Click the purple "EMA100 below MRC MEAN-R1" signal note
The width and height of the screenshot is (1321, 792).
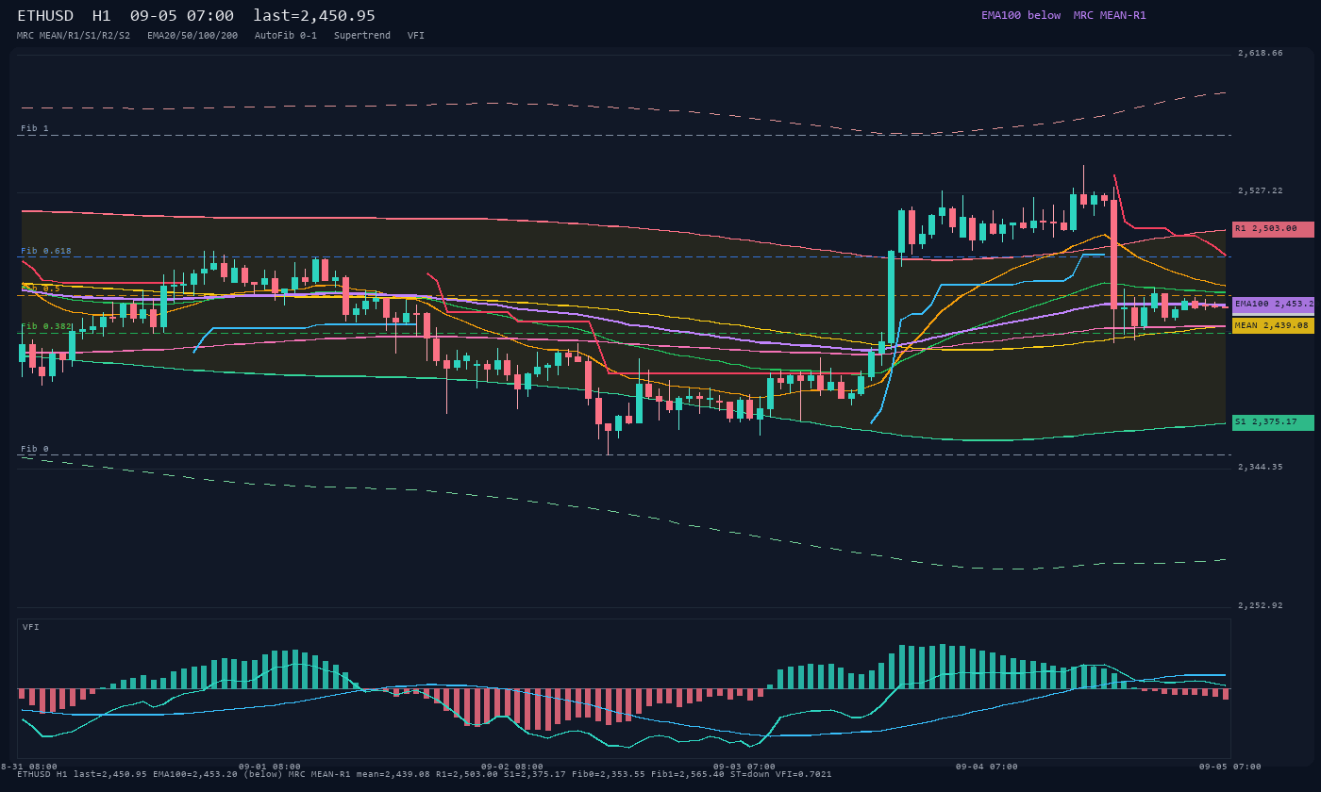pyautogui.click(x=1063, y=15)
